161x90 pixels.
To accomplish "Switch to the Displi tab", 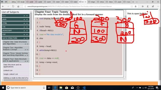I will coord(92,2).
